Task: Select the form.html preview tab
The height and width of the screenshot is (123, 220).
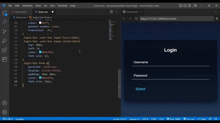Action: pyautogui.click(x=132, y=12)
